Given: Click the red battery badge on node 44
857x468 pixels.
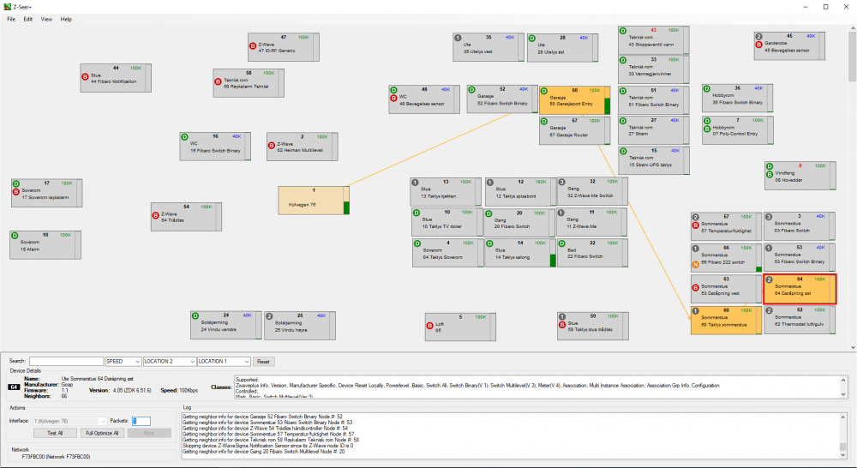Looking at the screenshot, I should click(86, 75).
